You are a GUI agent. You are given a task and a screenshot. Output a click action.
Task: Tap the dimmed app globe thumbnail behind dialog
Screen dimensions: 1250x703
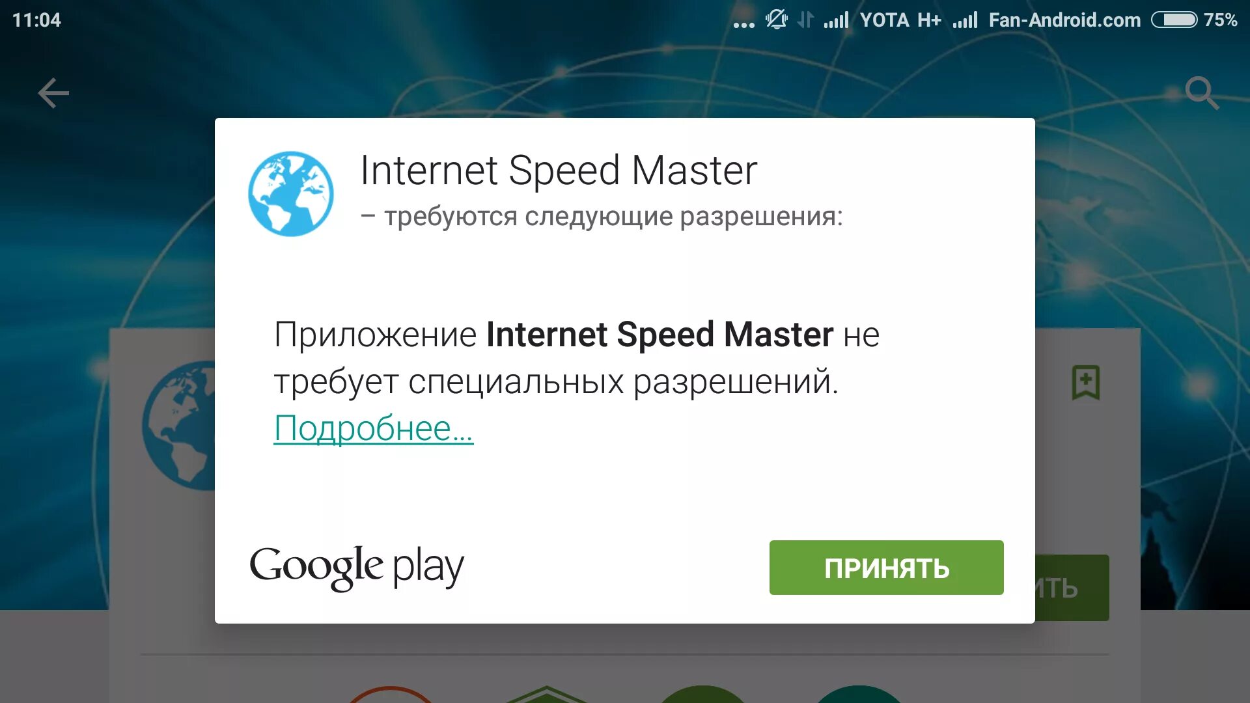[179, 425]
